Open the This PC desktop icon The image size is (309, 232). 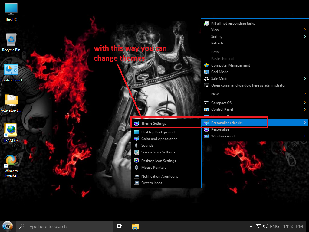tap(11, 12)
